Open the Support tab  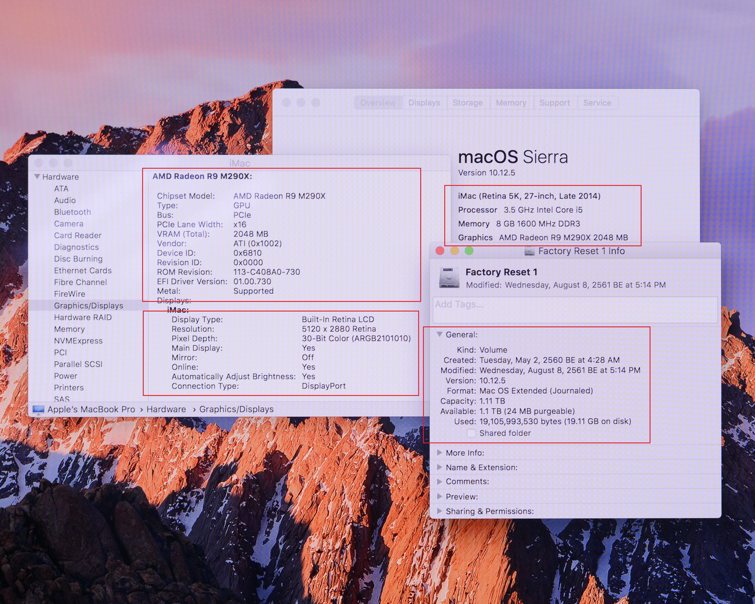[x=555, y=103]
